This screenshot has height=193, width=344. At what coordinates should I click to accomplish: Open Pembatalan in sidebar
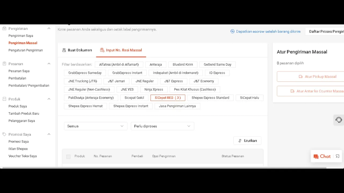[17, 78]
